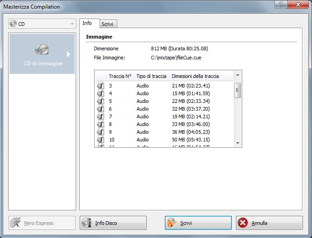The width and height of the screenshot is (312, 238).
Task: Click the audio icon for track 6
Action: click(101, 109)
